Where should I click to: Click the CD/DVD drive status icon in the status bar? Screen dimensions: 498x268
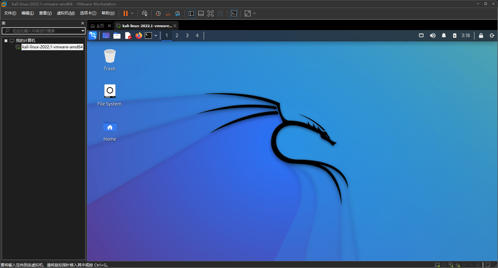coord(444,265)
